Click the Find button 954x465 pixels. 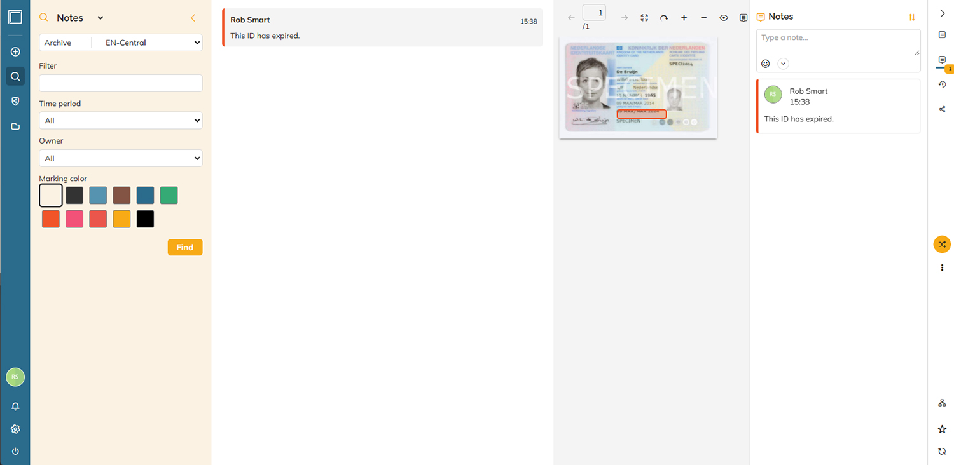tap(185, 247)
